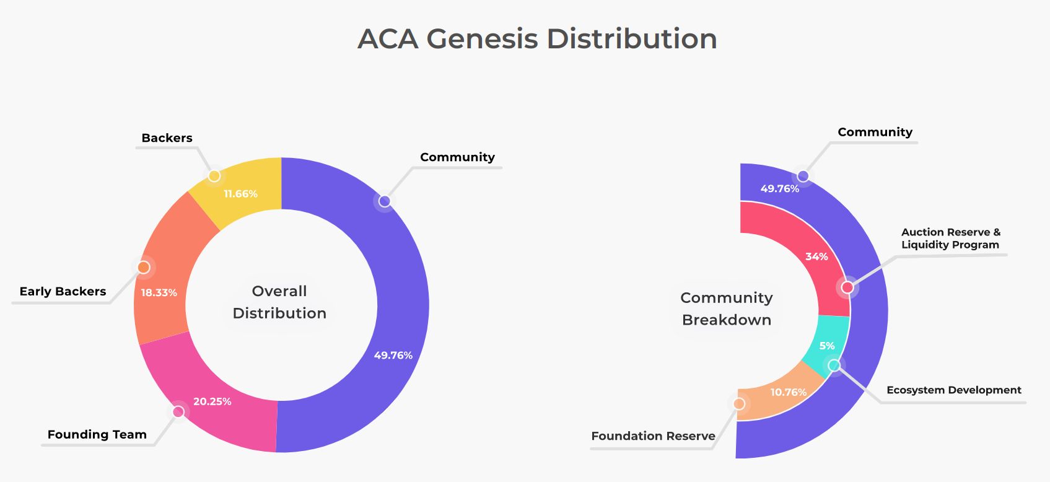The height and width of the screenshot is (482, 1050).
Task: Click the Community marker dot on breakdown chart
Action: click(803, 176)
